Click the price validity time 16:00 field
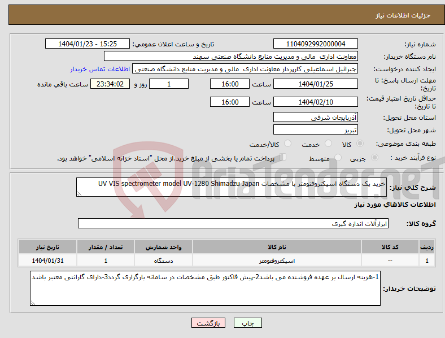This screenshot has width=445, height=338. point(230,102)
